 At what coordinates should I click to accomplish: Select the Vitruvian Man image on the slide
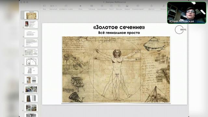coord(116,69)
